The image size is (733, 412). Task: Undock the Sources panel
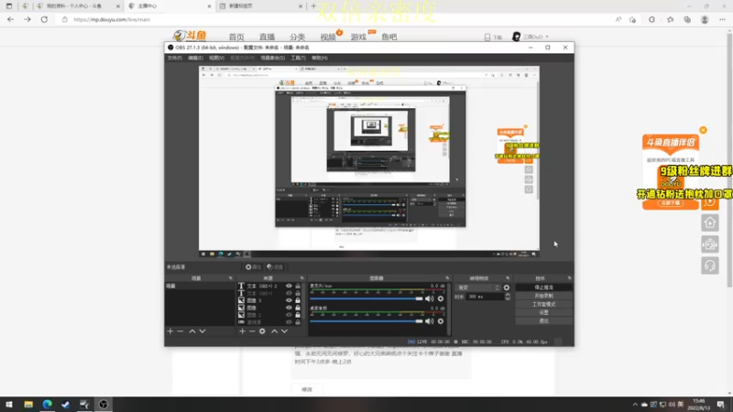tap(302, 278)
